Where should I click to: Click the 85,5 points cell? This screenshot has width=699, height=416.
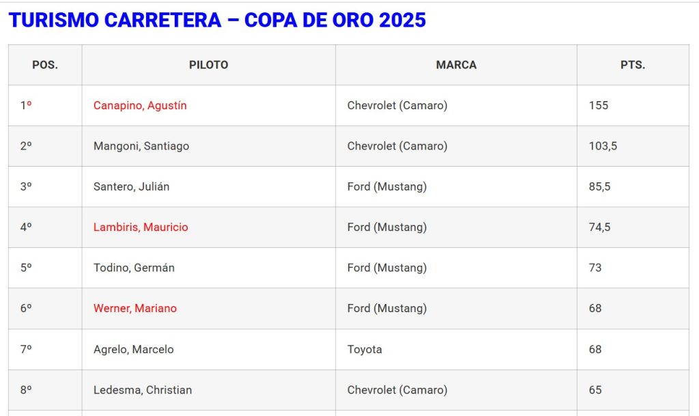[x=599, y=186]
